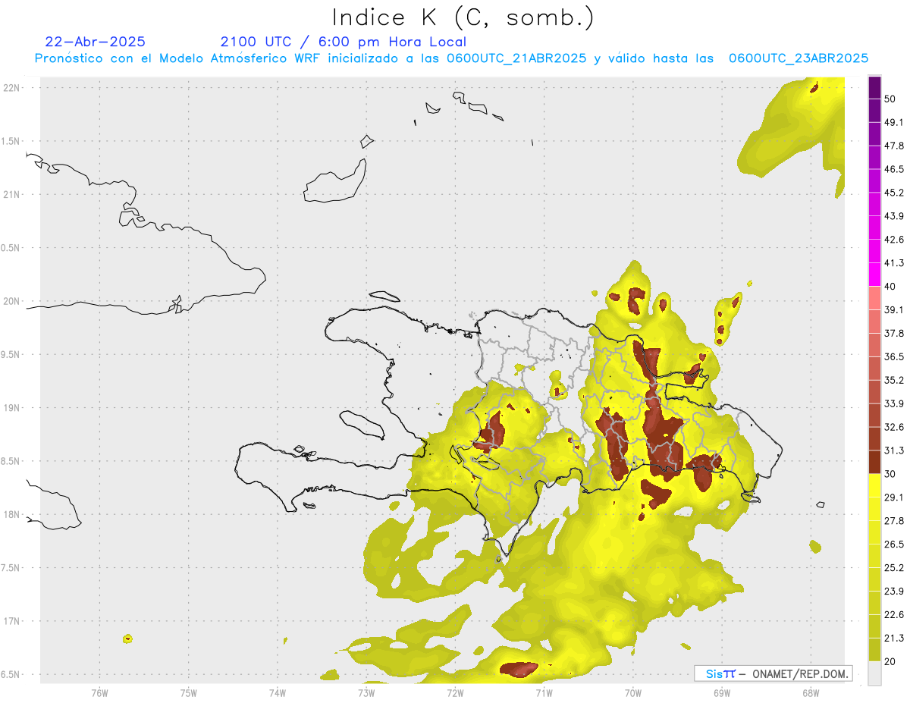The image size is (910, 703).
Task: Click the colorbar value '21.3'
Action: pyautogui.click(x=894, y=638)
